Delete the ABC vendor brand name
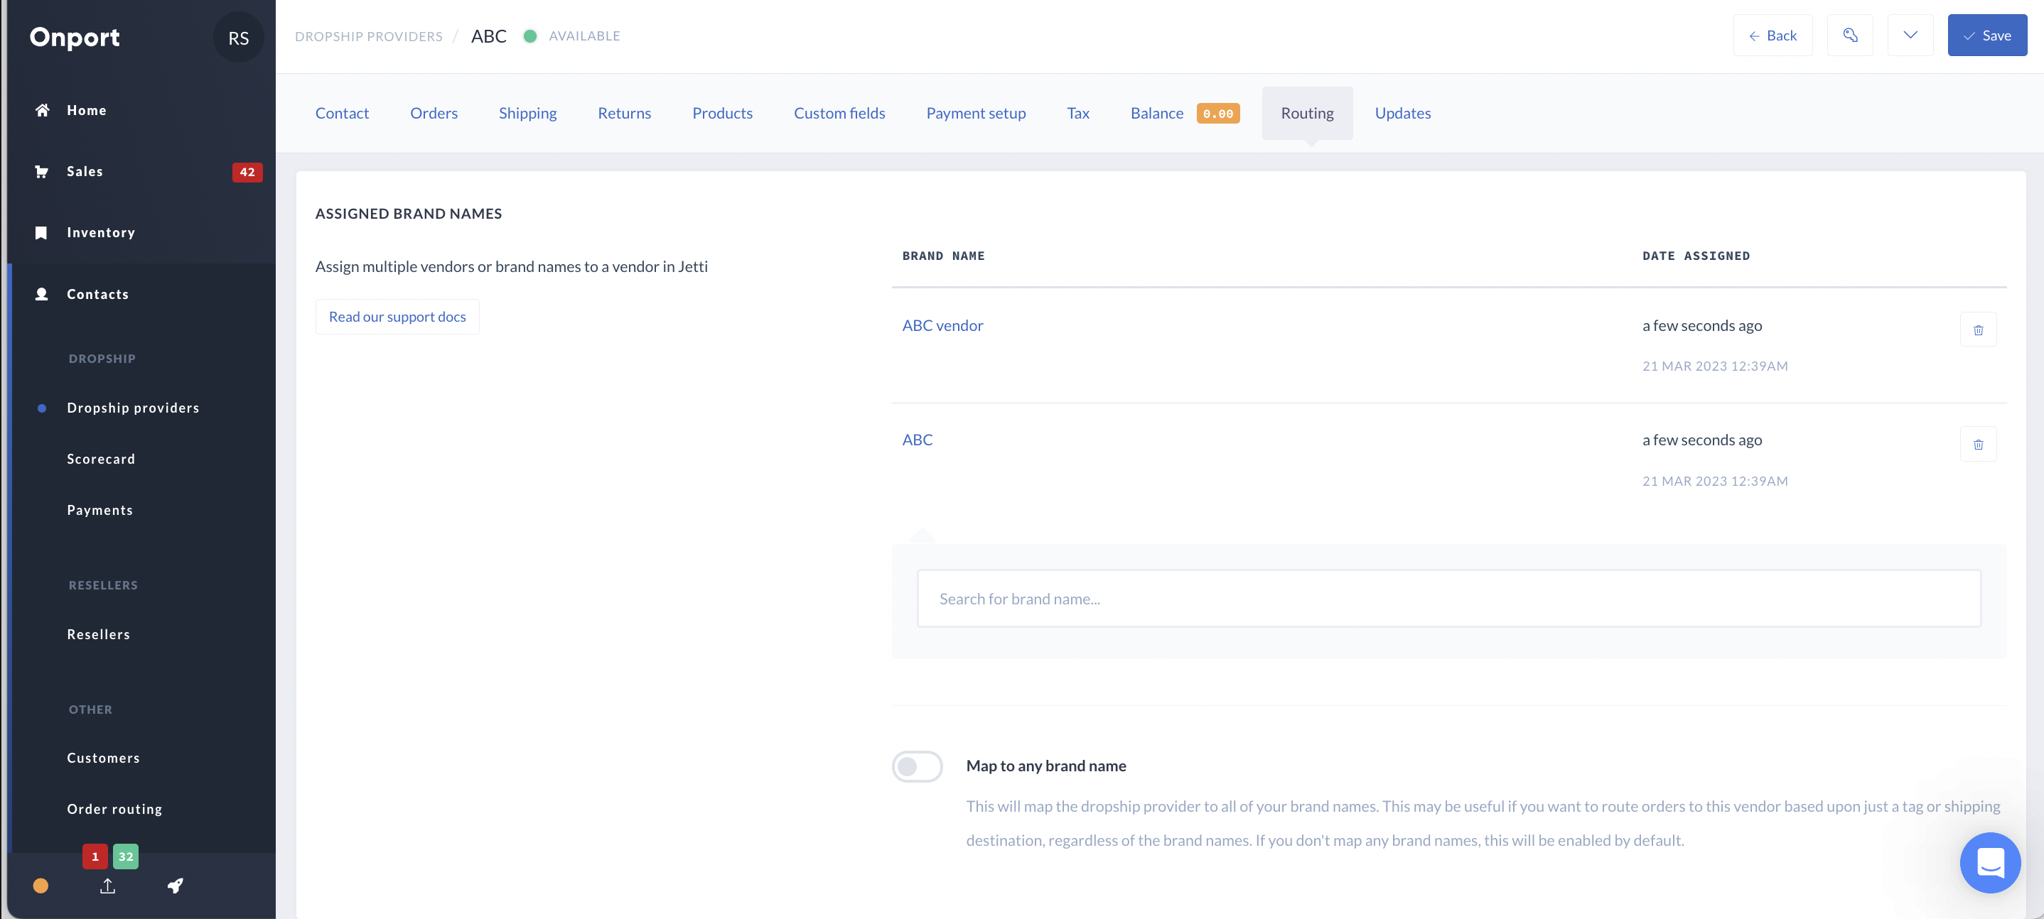2044x919 pixels. tap(1978, 330)
